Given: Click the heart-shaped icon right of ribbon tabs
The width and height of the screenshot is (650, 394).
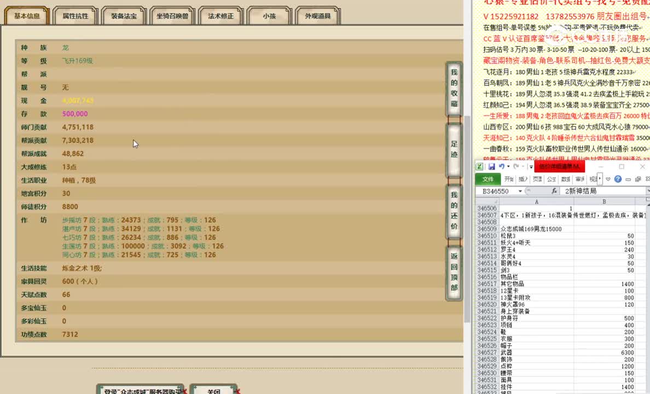Looking at the screenshot, I should pos(608,179).
